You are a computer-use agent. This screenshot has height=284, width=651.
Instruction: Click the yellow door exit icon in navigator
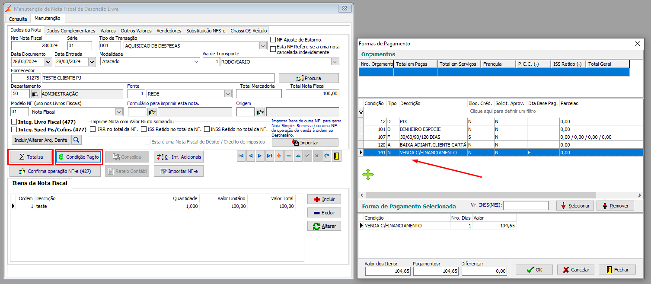click(x=337, y=156)
